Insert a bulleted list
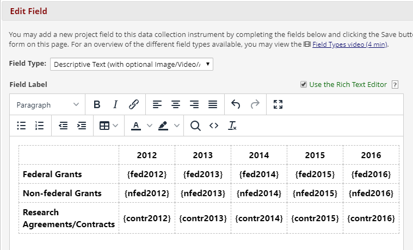 pyautogui.click(x=21, y=126)
